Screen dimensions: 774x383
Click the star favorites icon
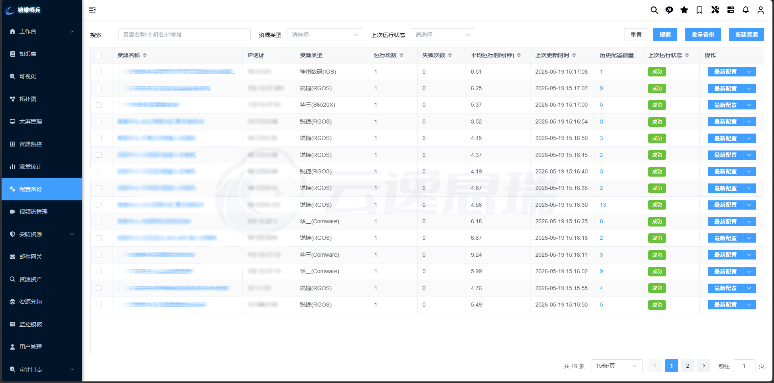click(x=684, y=10)
